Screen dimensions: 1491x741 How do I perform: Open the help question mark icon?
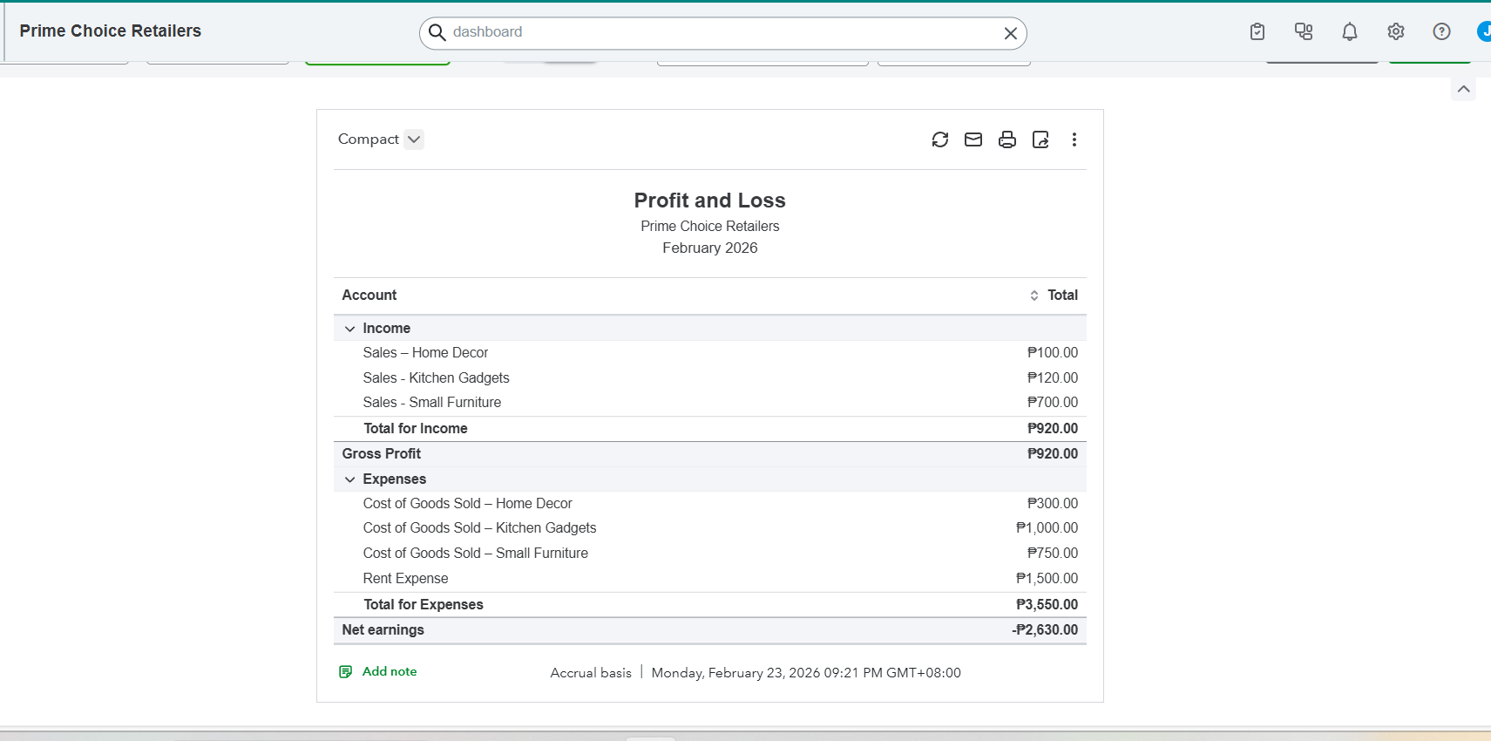click(1441, 32)
